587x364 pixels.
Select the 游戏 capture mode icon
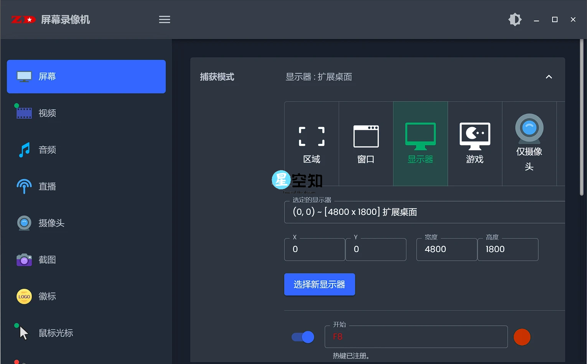pos(475,144)
